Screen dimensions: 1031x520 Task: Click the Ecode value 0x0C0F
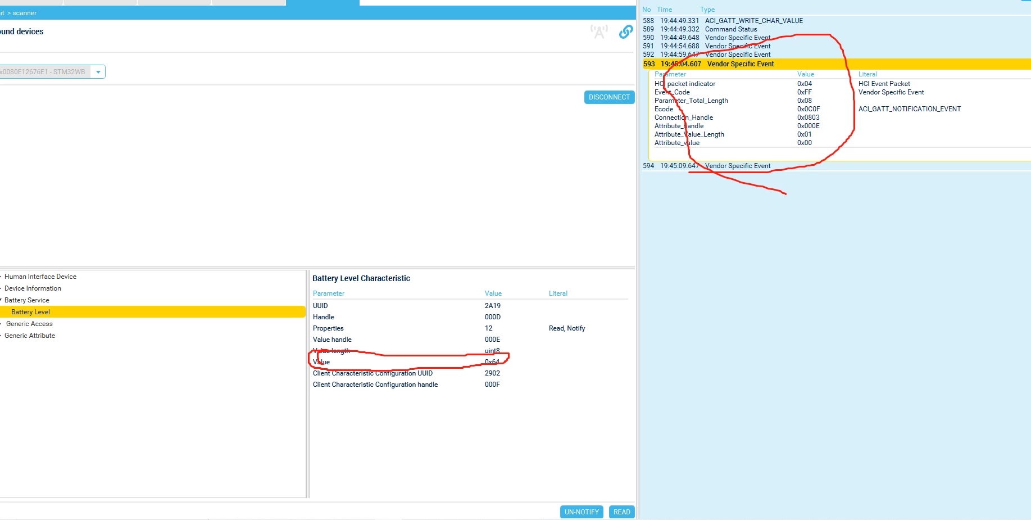click(809, 109)
